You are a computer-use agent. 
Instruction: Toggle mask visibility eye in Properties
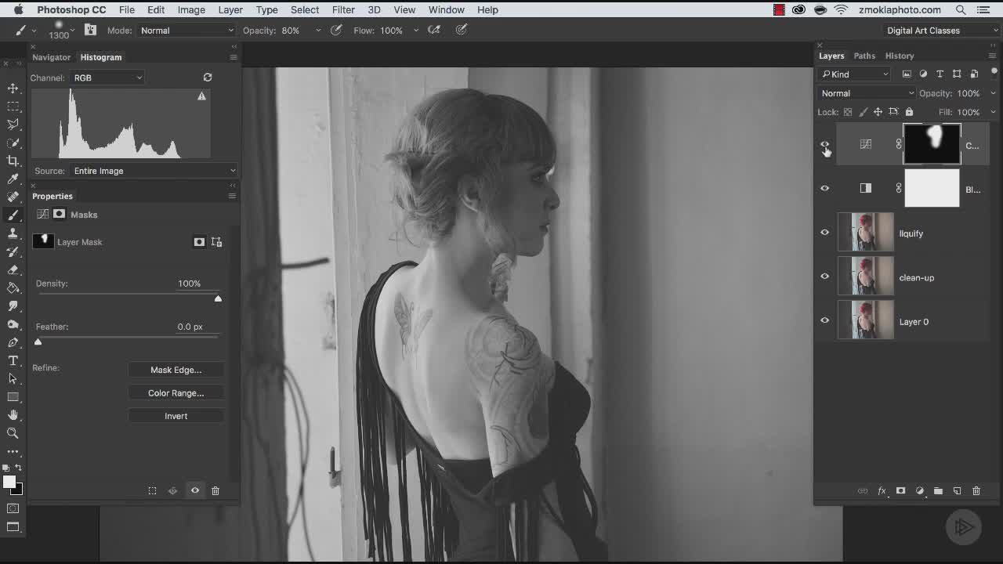[x=195, y=491]
